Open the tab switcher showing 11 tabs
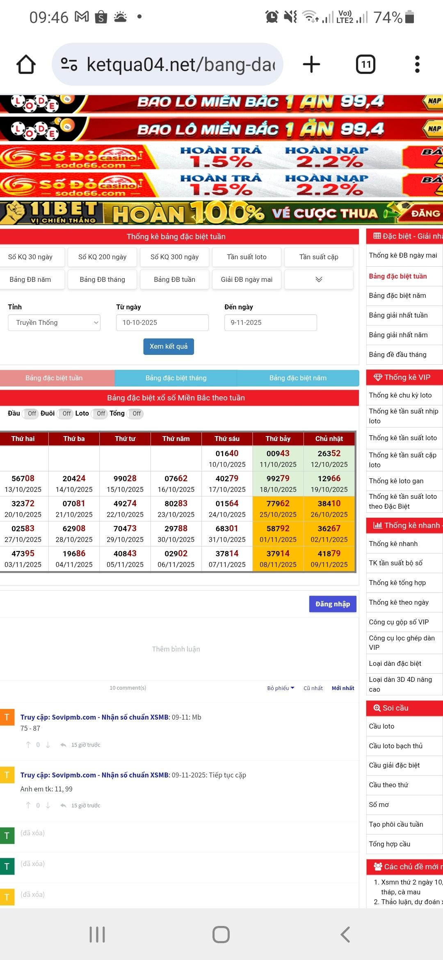The width and height of the screenshot is (443, 960). point(365,64)
